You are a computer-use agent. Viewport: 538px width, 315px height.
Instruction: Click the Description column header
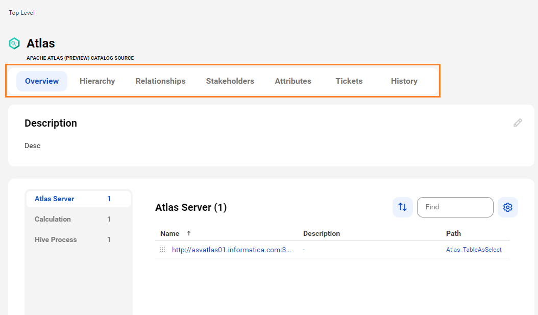(322, 233)
